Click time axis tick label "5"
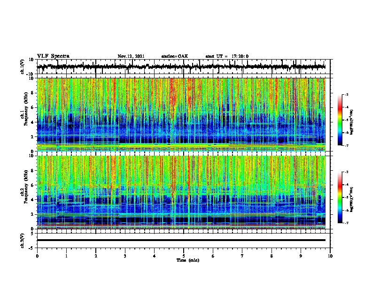The width and height of the screenshot is (372, 287). [184, 256]
